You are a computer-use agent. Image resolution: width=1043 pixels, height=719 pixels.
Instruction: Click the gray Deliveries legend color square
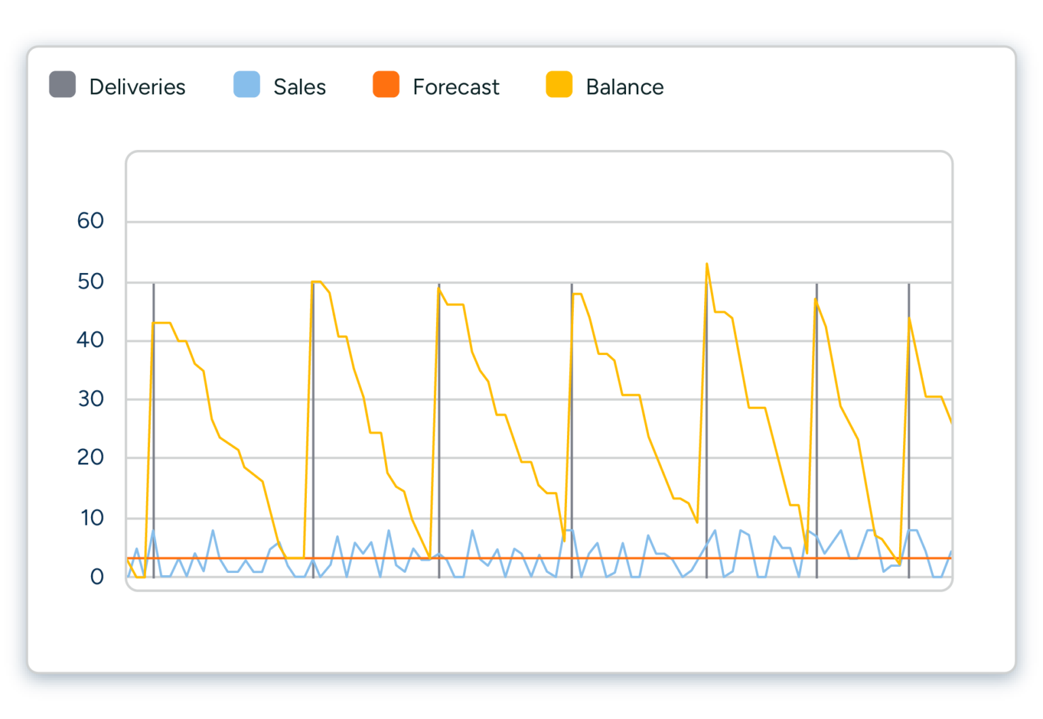coord(62,86)
